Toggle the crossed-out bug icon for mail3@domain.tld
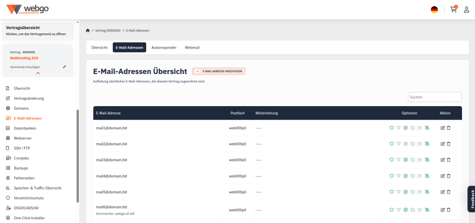The height and width of the screenshot is (223, 475). (x=427, y=159)
